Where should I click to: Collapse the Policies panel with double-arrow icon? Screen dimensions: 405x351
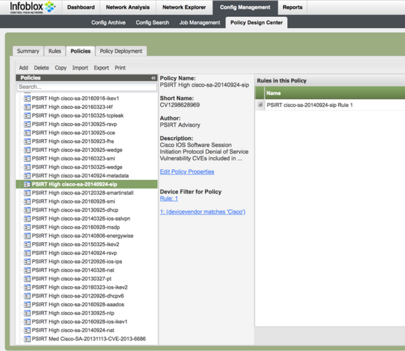point(153,78)
